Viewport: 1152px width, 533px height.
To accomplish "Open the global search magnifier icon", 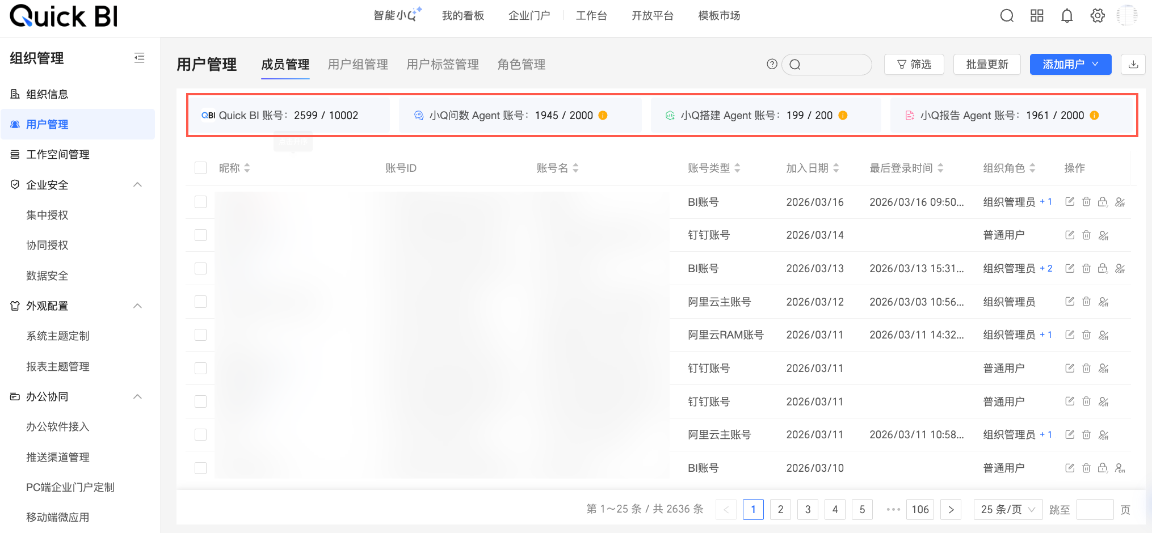I will (1007, 16).
